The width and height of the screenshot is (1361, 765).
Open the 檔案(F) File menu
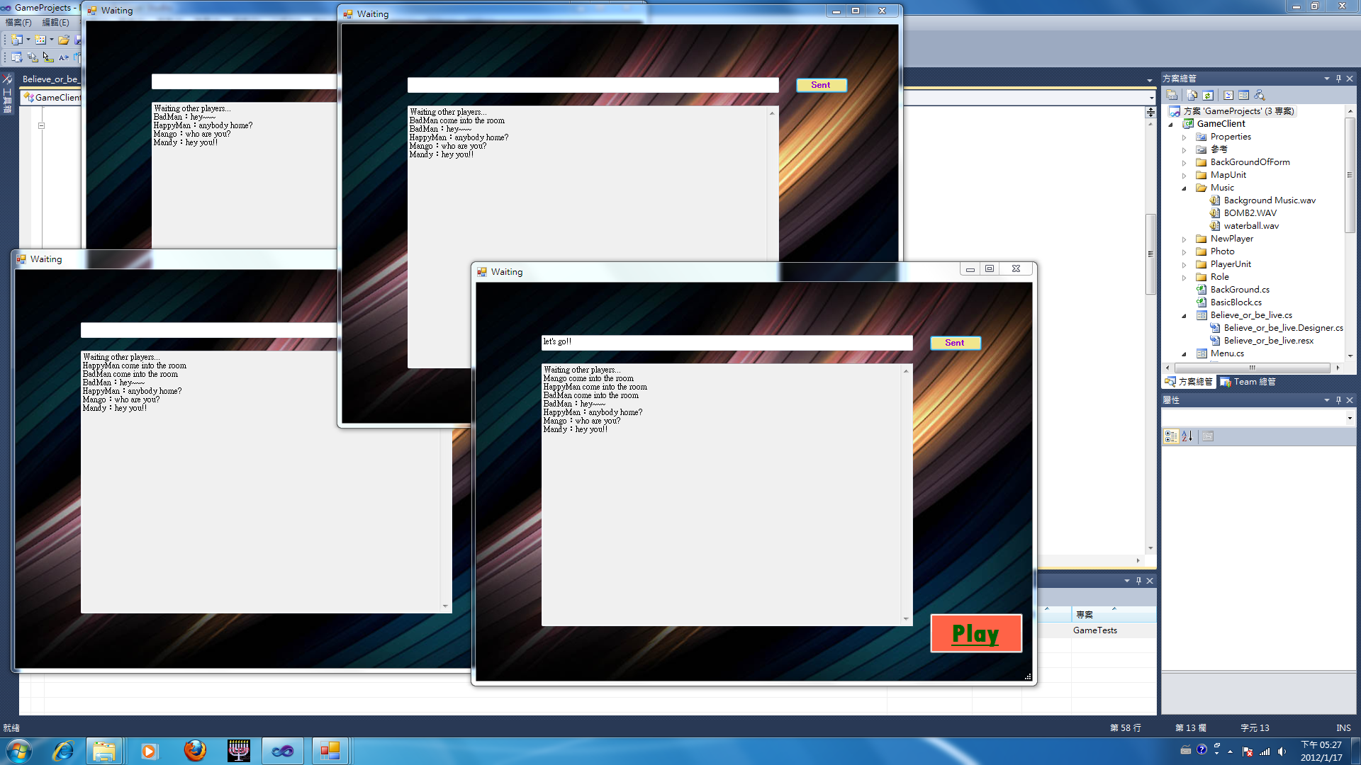click(x=18, y=23)
